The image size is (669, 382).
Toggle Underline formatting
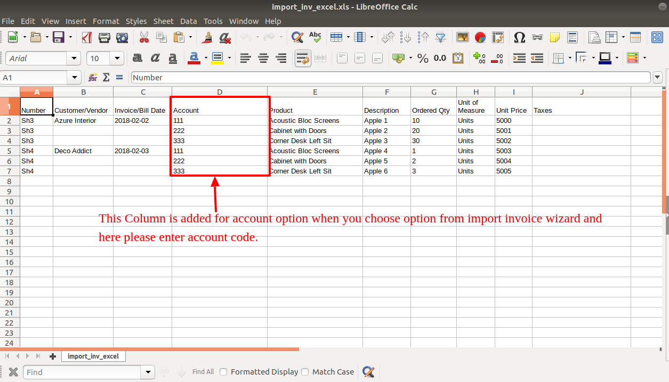click(x=173, y=58)
